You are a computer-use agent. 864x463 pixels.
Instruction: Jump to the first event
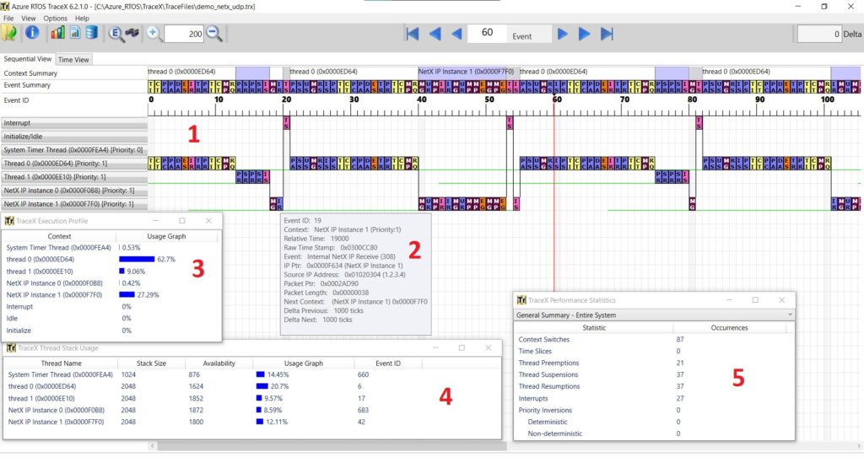pos(412,34)
